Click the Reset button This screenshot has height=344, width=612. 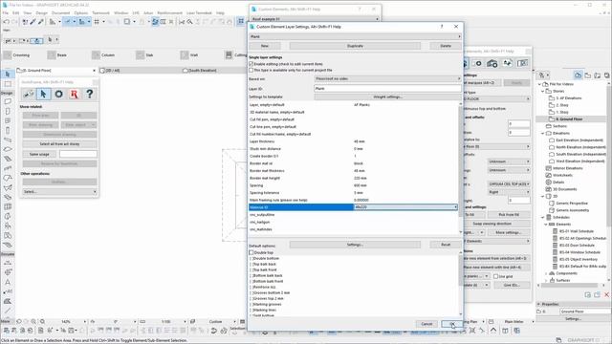click(446, 245)
